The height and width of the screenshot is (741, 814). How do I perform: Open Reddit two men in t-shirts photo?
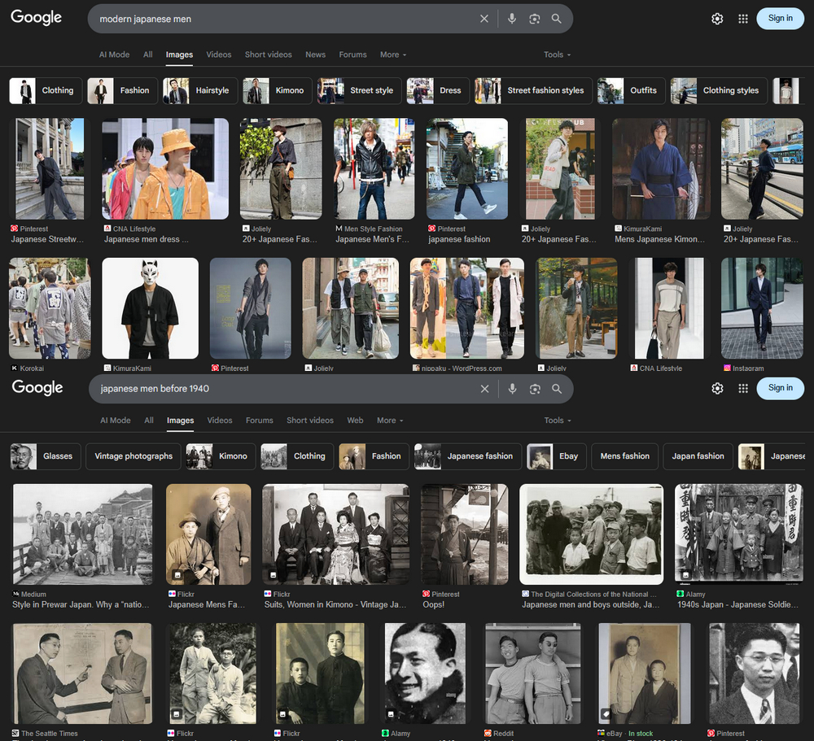(x=532, y=673)
